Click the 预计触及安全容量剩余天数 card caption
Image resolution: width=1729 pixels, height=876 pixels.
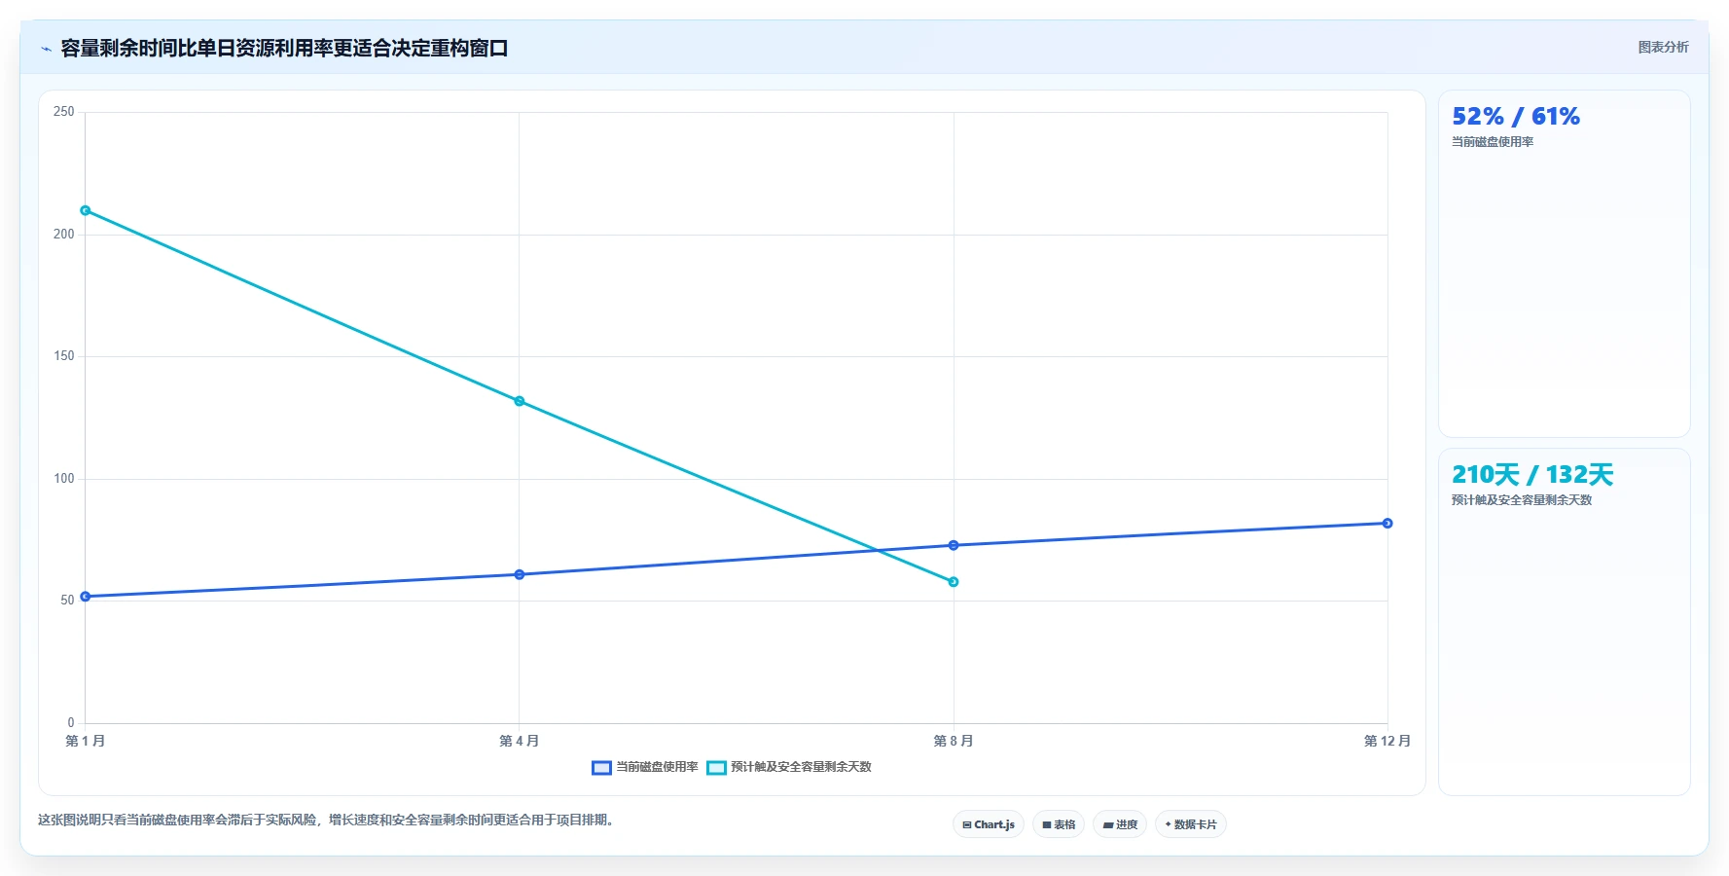coord(1522,500)
